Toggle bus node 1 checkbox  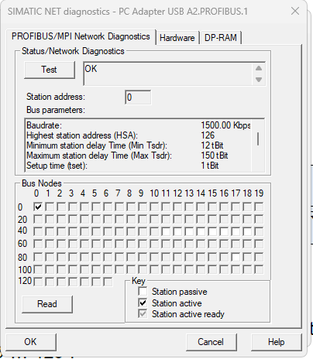pos(50,207)
